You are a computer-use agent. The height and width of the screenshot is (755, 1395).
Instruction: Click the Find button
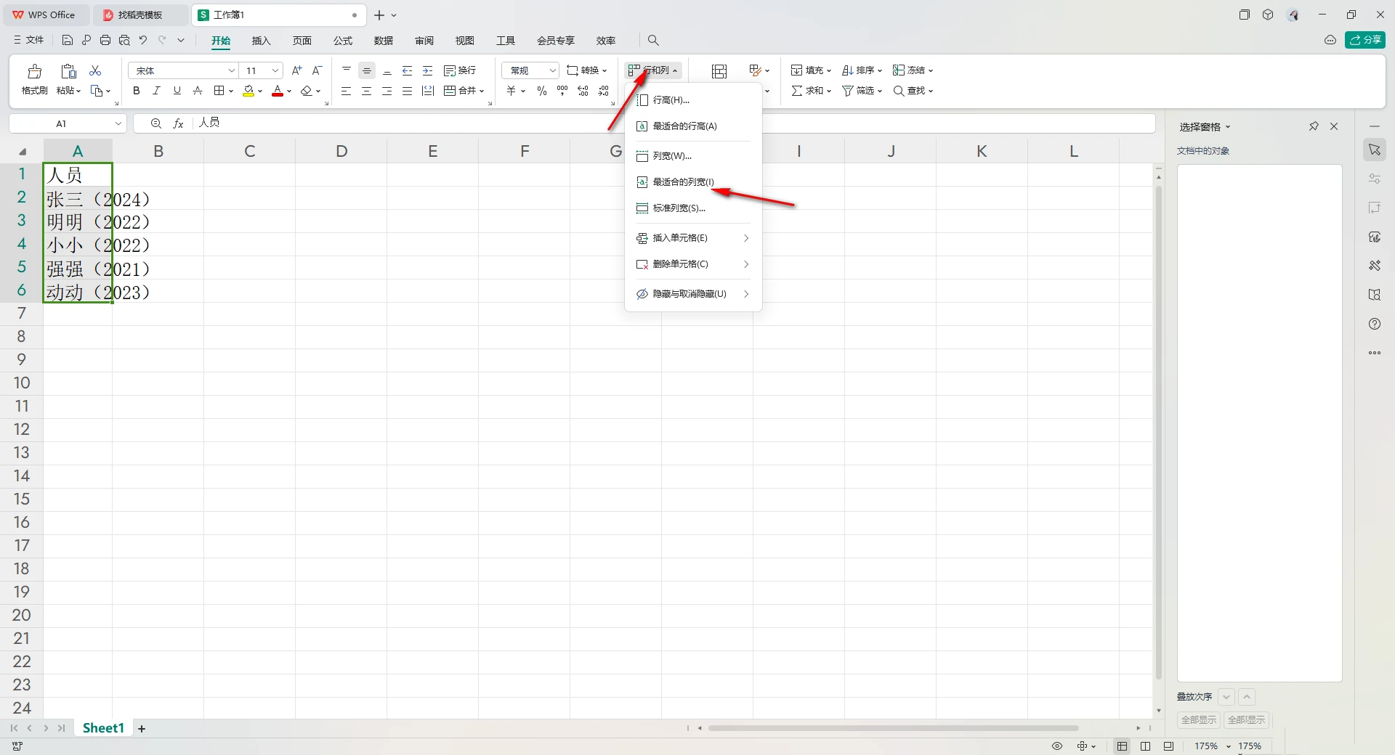(913, 91)
